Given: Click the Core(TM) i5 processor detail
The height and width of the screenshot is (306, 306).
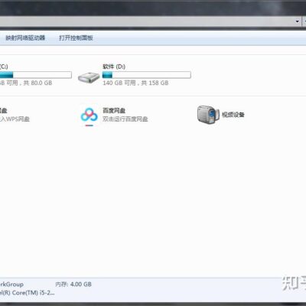Looking at the screenshot, I should click(27, 293).
